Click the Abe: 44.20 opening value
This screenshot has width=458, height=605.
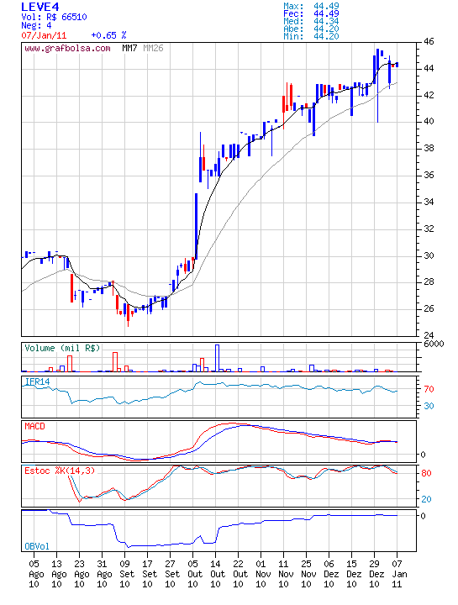pyautogui.click(x=311, y=29)
